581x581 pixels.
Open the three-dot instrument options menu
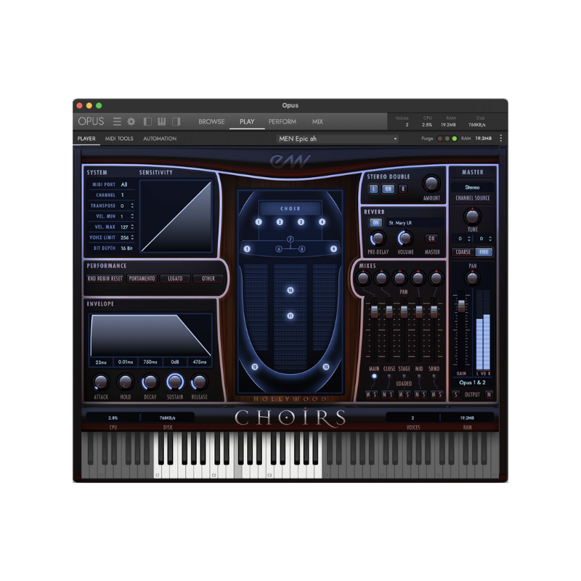click(x=501, y=138)
